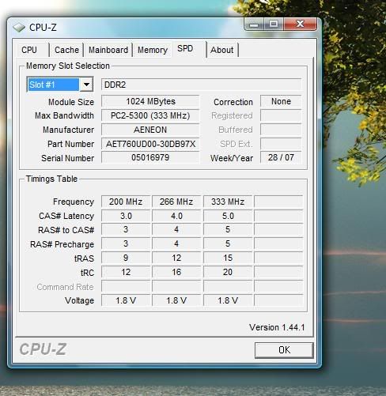Switch to the Mainboard tab
The width and height of the screenshot is (386, 396).
pos(108,50)
